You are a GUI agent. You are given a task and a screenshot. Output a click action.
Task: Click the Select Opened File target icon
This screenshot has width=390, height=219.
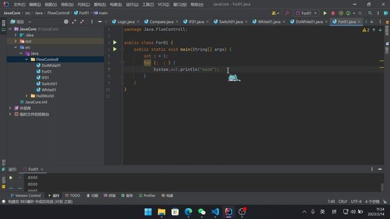pyautogui.click(x=66, y=22)
